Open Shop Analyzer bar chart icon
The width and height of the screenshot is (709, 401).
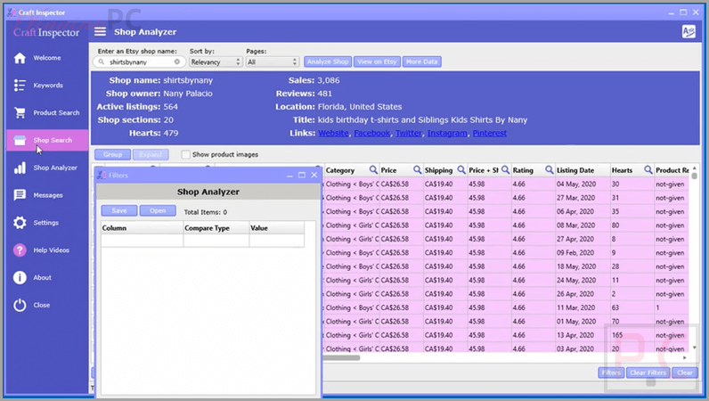(x=20, y=168)
